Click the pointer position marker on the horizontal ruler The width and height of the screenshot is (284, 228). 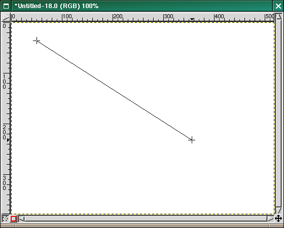[192, 19]
